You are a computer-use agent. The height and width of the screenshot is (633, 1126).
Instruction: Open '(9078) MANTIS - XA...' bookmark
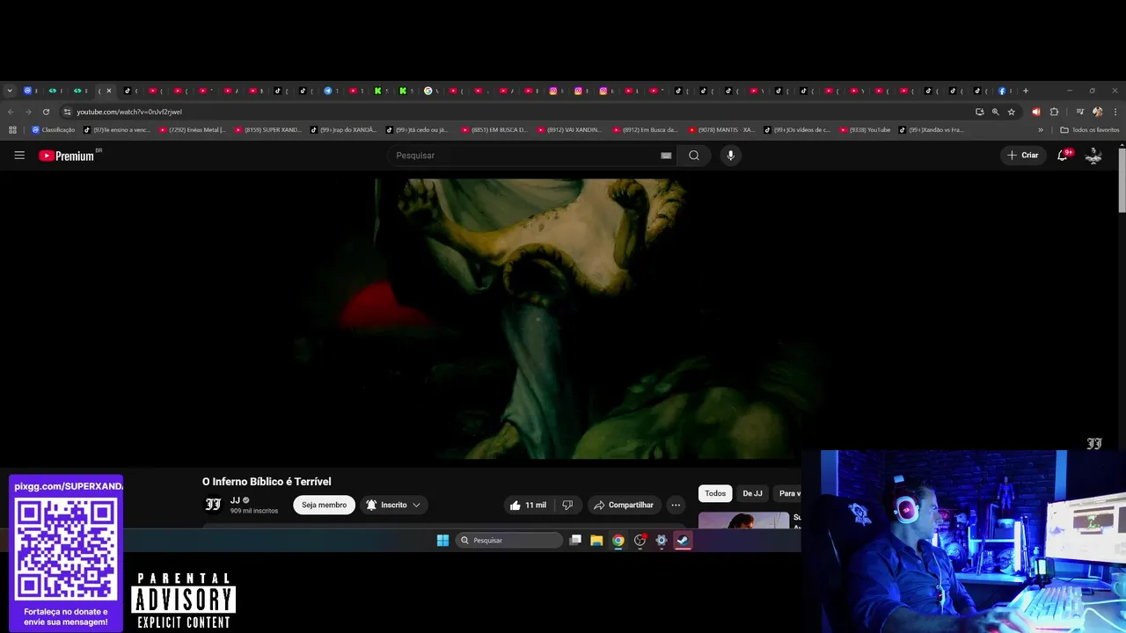click(722, 130)
